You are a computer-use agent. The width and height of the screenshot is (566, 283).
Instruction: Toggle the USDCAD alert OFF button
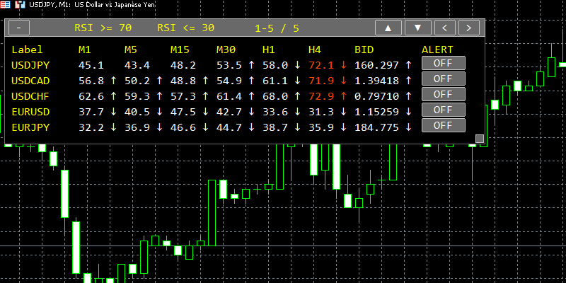pyautogui.click(x=444, y=79)
